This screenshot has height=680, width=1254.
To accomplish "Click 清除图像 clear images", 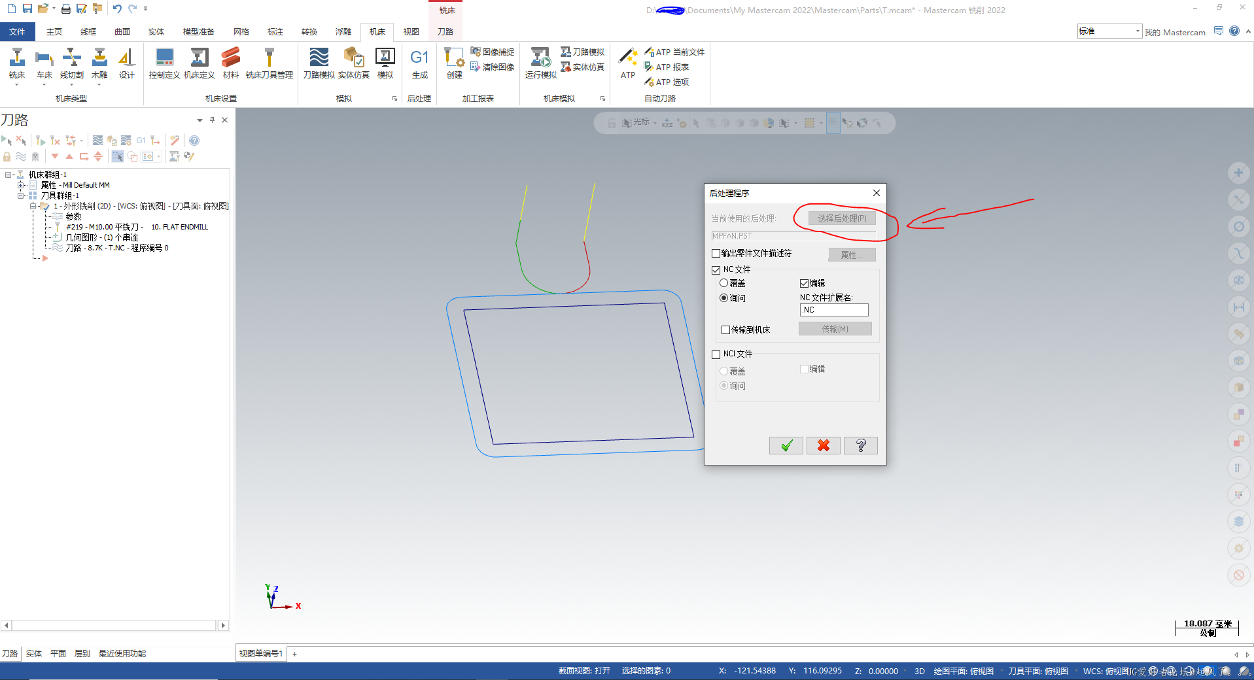I will (493, 67).
